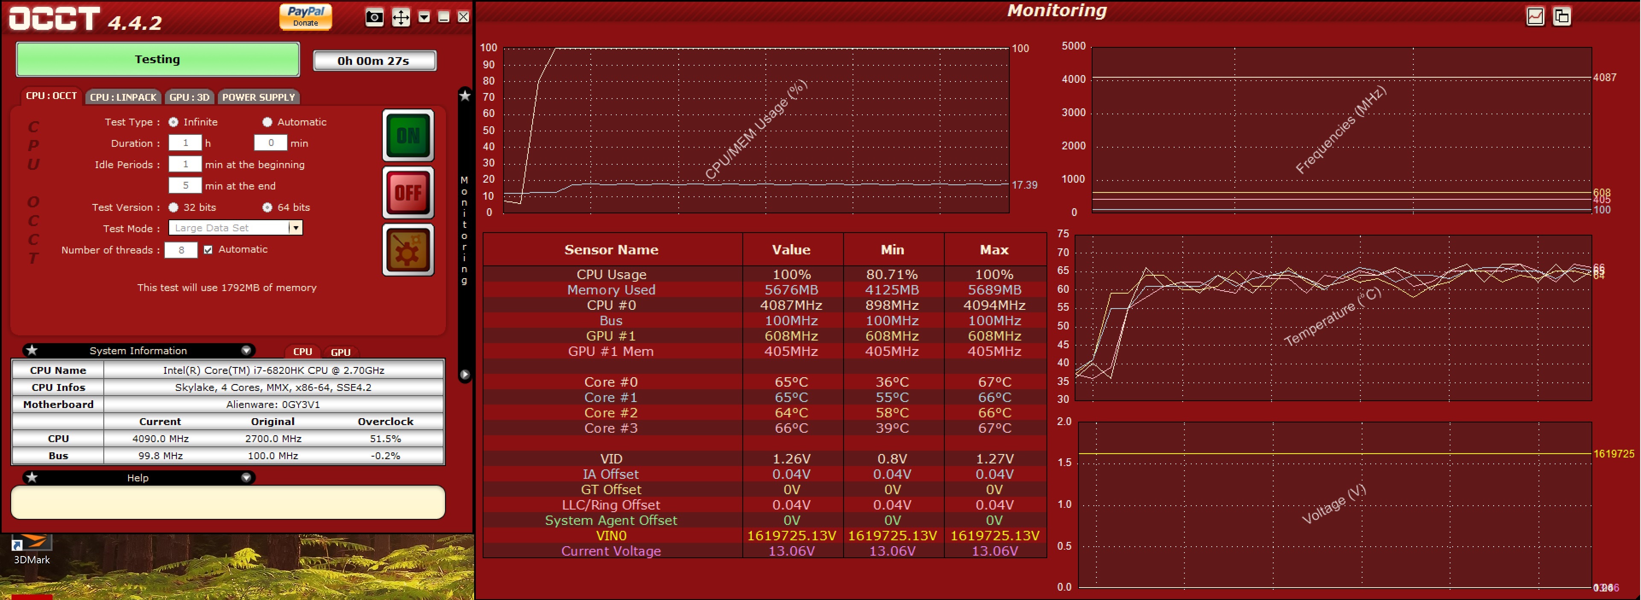Select the CPU system info tab
Screen dimensions: 1641x600
pyautogui.click(x=302, y=352)
